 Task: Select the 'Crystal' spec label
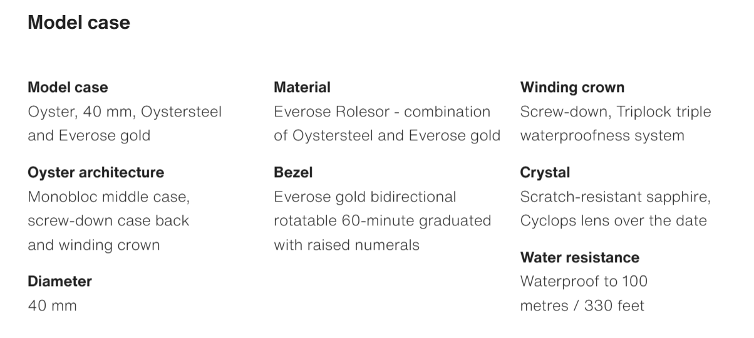point(545,173)
